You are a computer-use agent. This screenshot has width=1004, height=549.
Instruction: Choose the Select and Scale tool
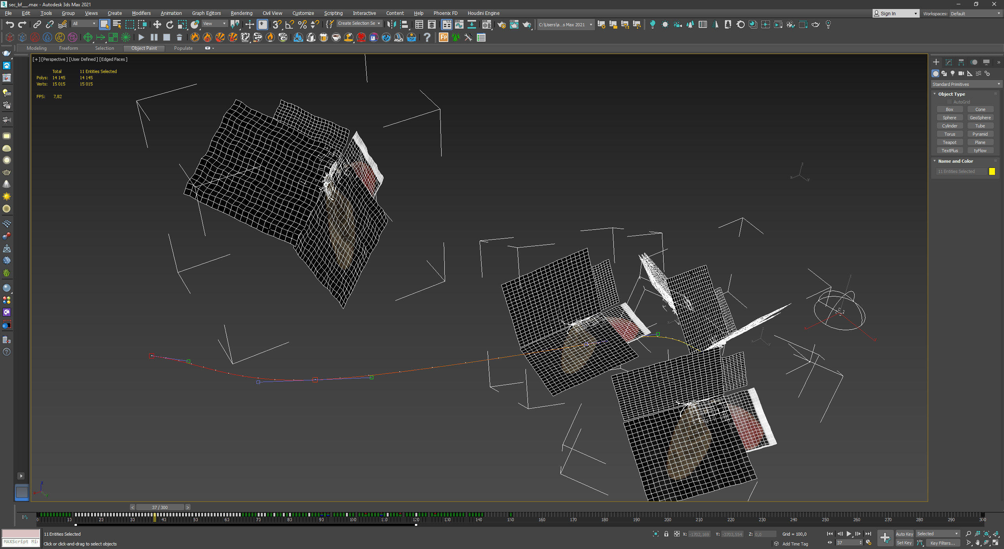pos(183,25)
